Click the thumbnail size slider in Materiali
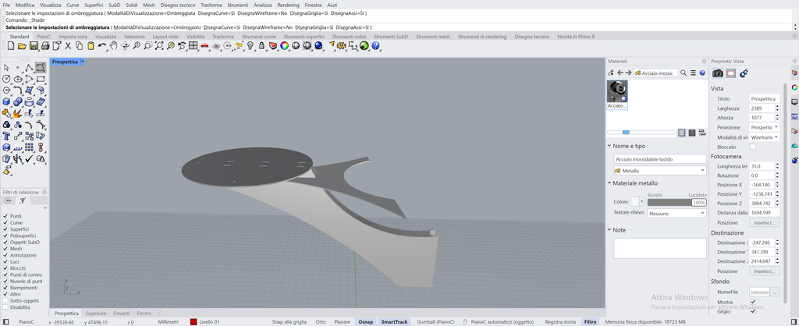The height and width of the screenshot is (326, 799). [641, 133]
